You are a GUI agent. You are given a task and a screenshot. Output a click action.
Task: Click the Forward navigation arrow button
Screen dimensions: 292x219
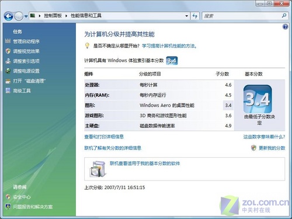pos(19,16)
